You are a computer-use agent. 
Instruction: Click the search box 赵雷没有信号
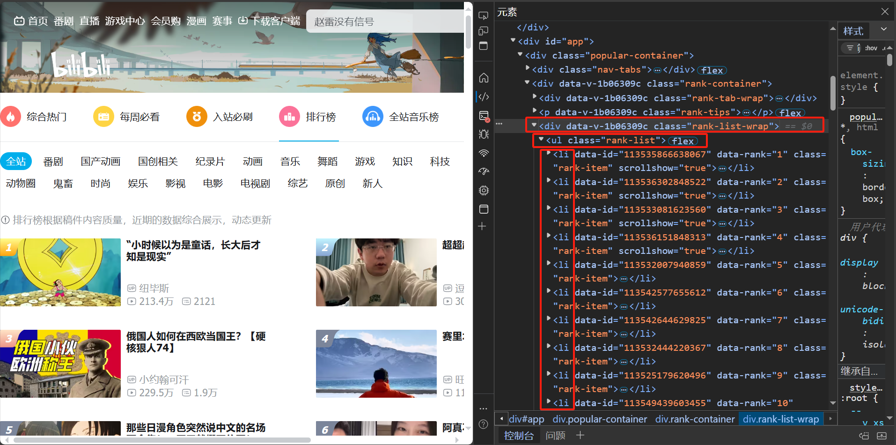pyautogui.click(x=385, y=22)
